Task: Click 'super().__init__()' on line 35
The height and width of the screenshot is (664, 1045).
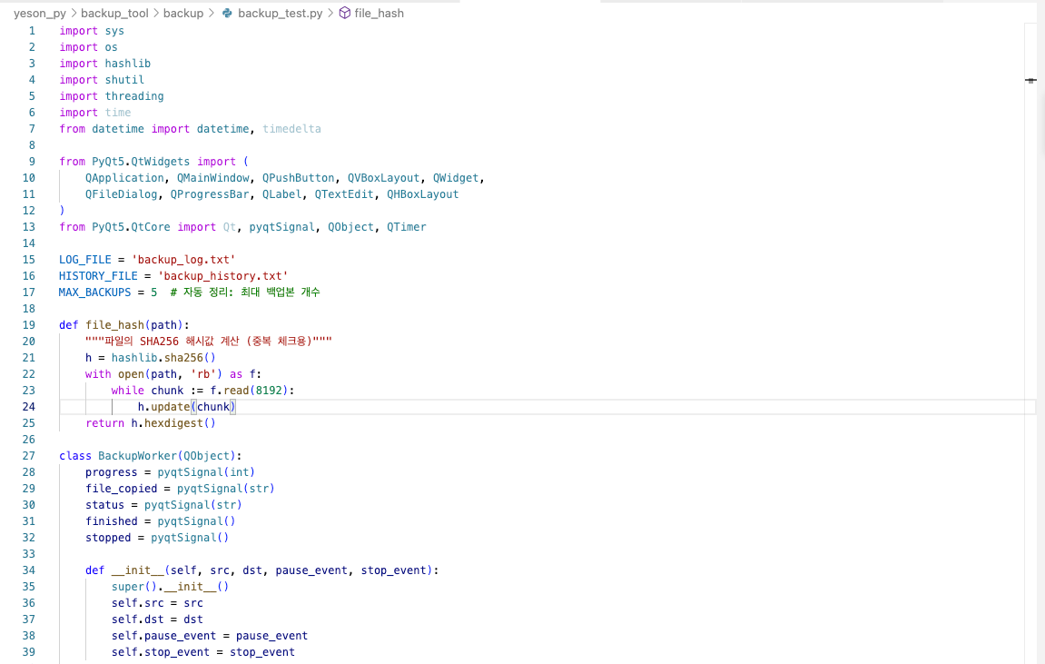Action: tap(170, 587)
